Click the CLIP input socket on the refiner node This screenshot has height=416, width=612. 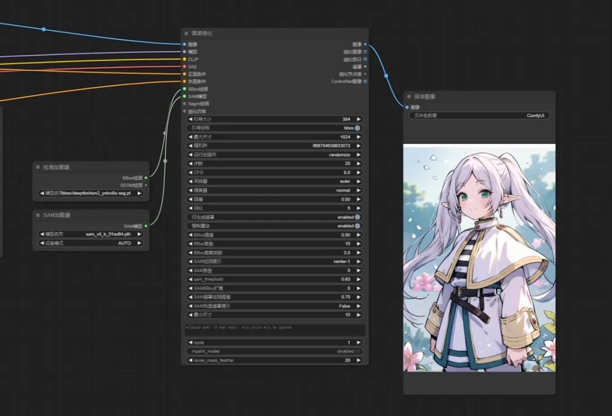pos(184,59)
